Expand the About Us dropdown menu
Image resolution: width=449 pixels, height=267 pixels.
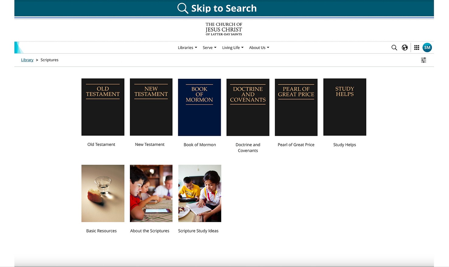[259, 48]
